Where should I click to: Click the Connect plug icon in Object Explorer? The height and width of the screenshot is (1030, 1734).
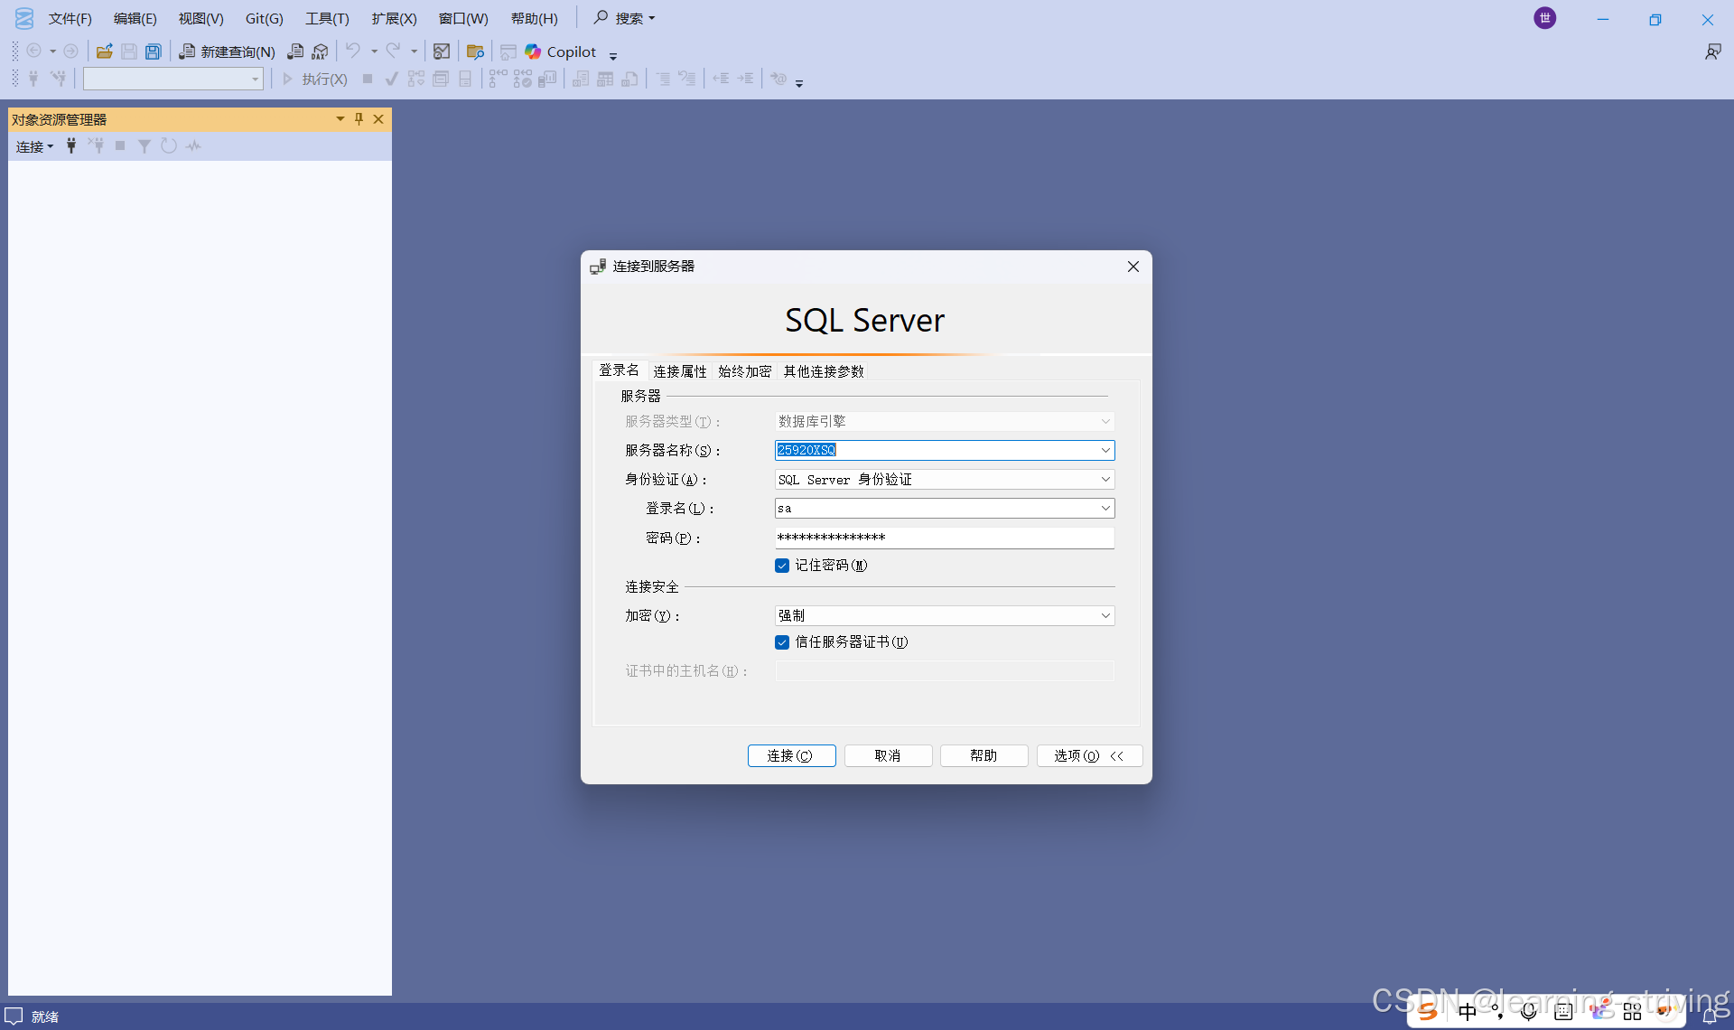pyautogui.click(x=71, y=145)
